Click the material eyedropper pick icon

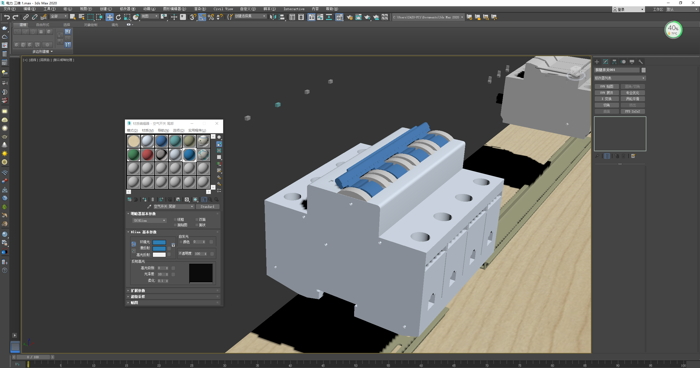click(149, 207)
